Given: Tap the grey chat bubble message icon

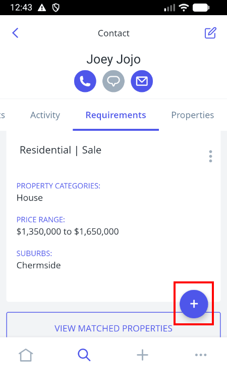Looking at the screenshot, I should (x=113, y=81).
